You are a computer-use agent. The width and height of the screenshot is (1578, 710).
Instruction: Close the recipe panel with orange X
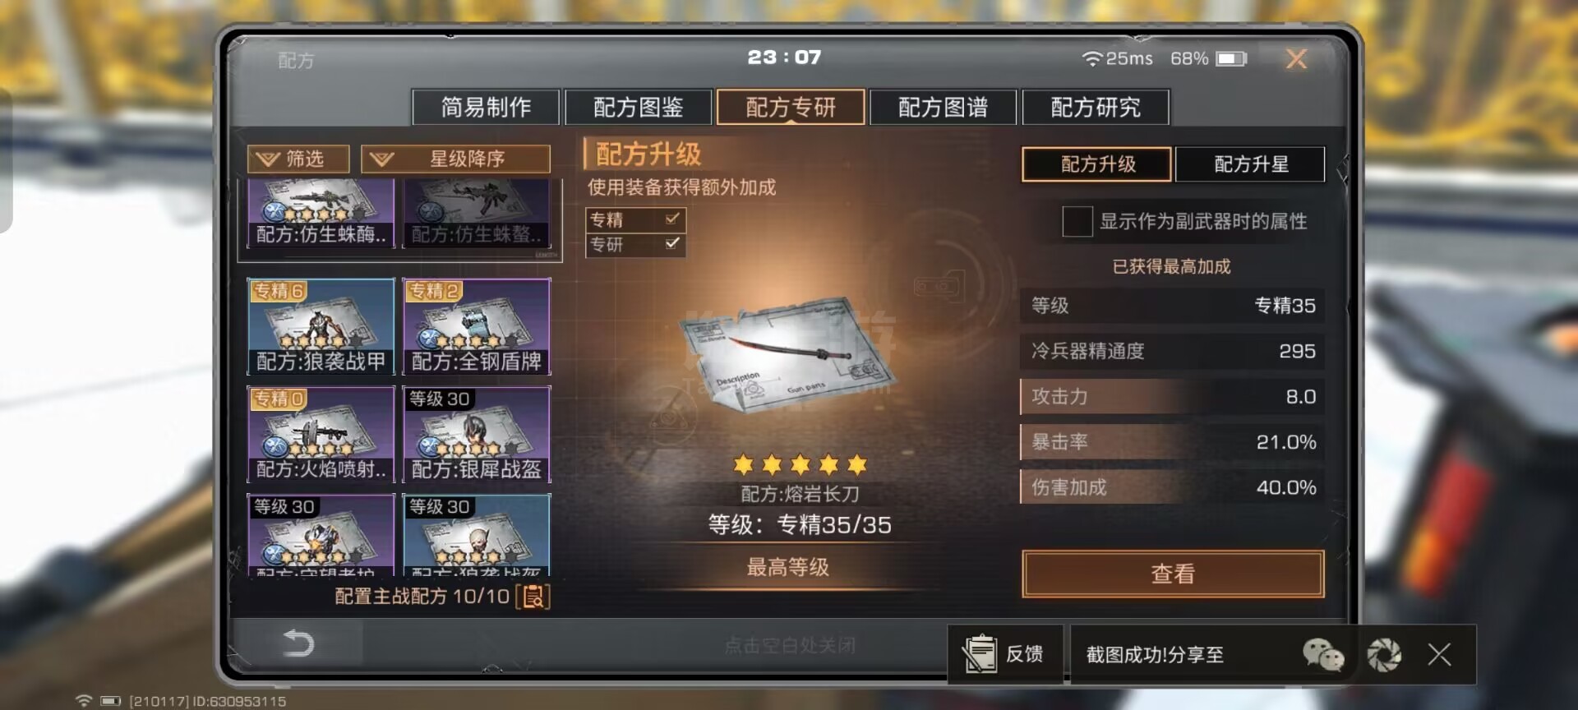[1296, 58]
